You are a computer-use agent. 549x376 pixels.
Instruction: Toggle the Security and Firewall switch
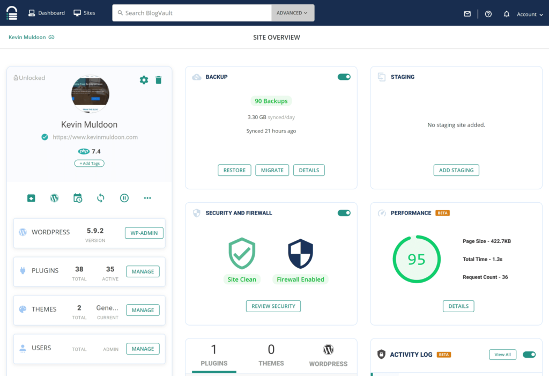click(344, 213)
